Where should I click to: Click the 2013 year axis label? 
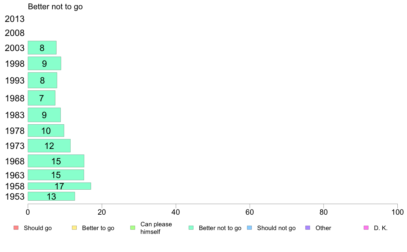[x=14, y=19]
